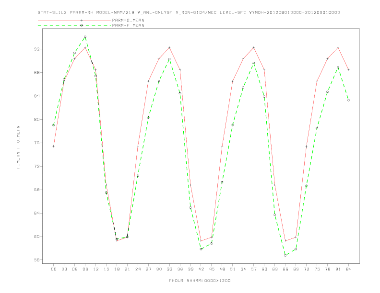This screenshot has height=293, width=380.
Task: Click the x-axis tick label 27
Action: click(x=148, y=269)
